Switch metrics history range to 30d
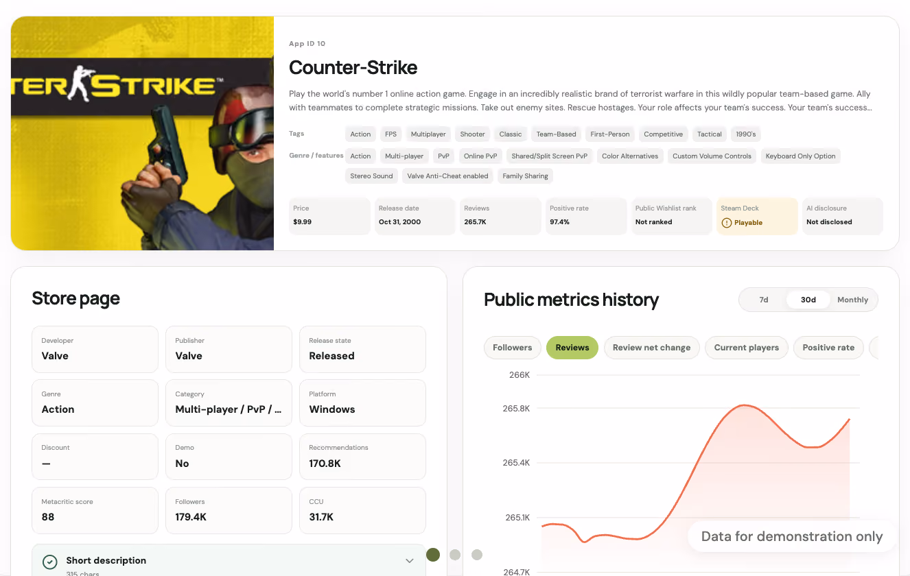This screenshot has height=576, width=910. point(808,300)
